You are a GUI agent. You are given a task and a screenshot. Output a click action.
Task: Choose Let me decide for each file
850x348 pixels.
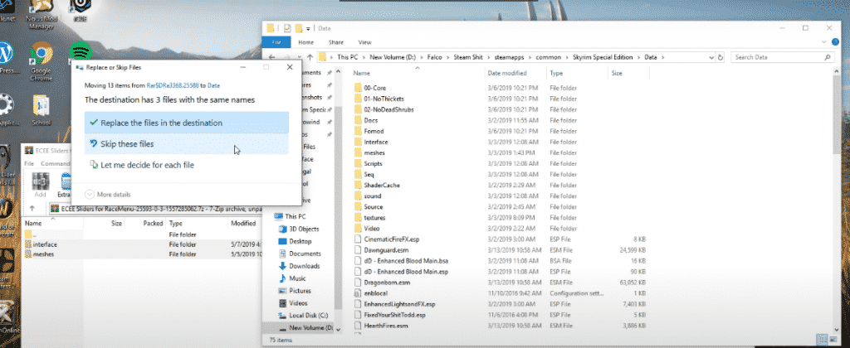[187, 165]
